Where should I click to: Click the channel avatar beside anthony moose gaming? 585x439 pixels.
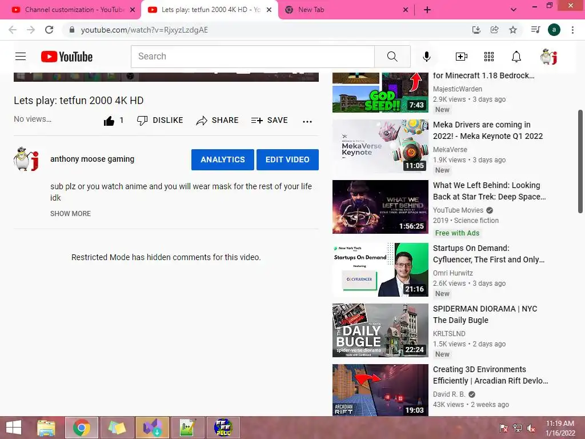[x=26, y=159]
